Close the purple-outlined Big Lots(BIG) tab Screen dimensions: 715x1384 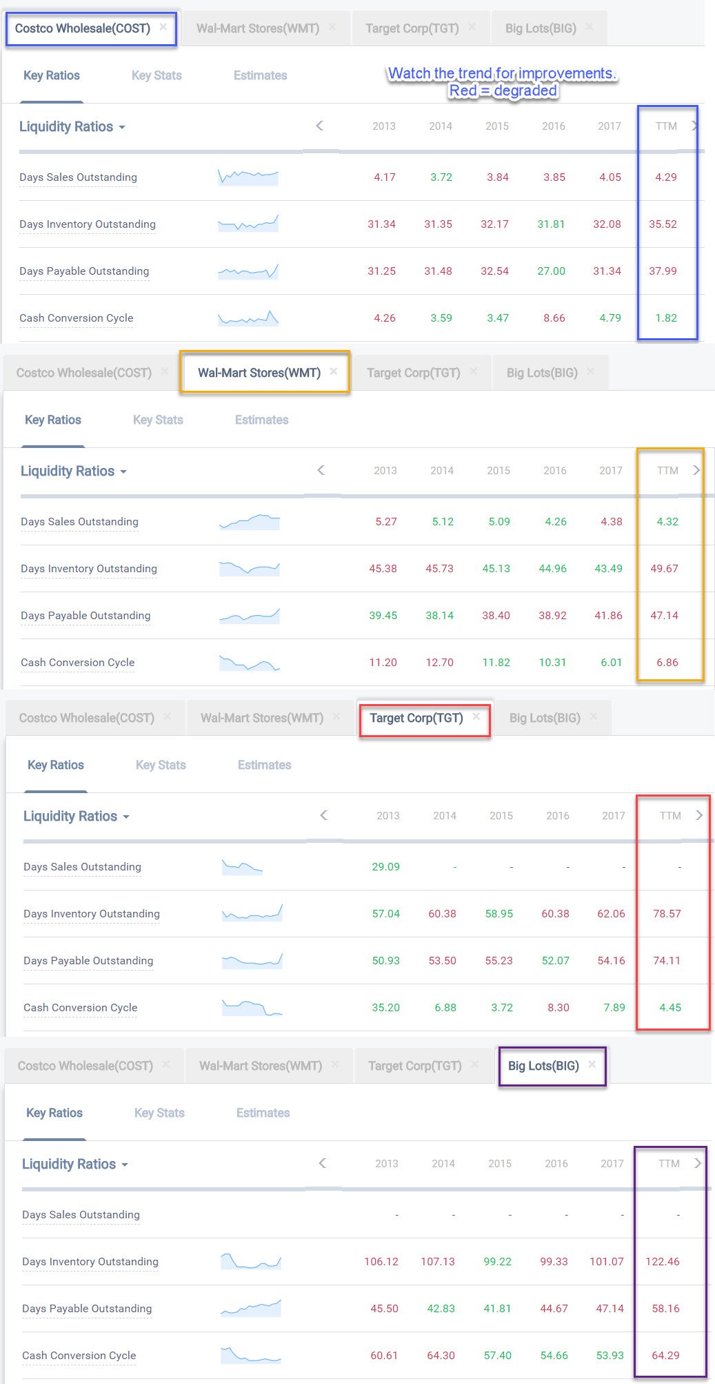tap(592, 1065)
